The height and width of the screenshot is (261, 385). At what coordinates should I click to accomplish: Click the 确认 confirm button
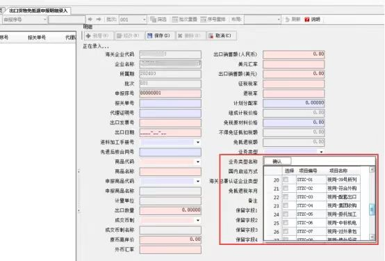pyautogui.click(x=277, y=161)
